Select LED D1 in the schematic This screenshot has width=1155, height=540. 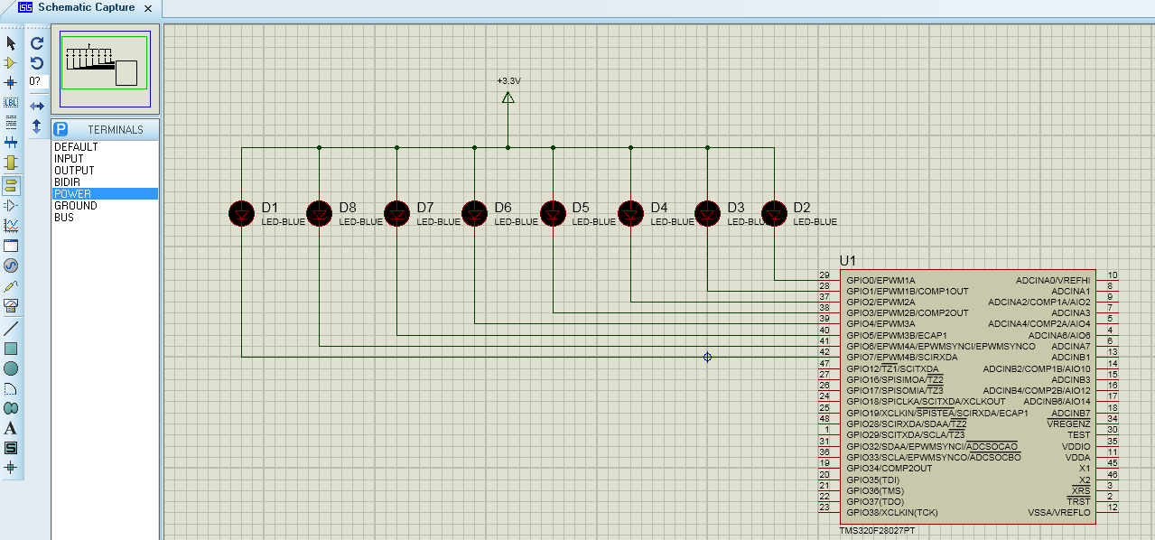coord(242,213)
